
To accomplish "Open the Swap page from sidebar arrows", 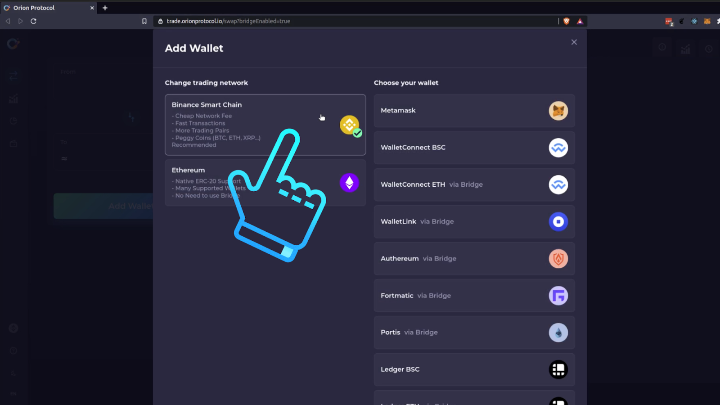I will coord(13,76).
